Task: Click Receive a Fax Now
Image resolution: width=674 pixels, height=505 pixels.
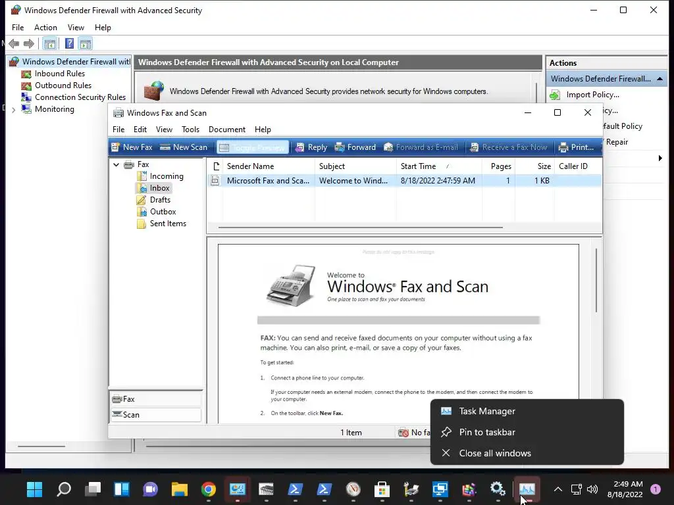Action: (x=509, y=147)
